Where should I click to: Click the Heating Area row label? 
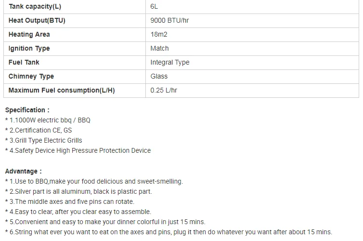[x=75, y=35]
